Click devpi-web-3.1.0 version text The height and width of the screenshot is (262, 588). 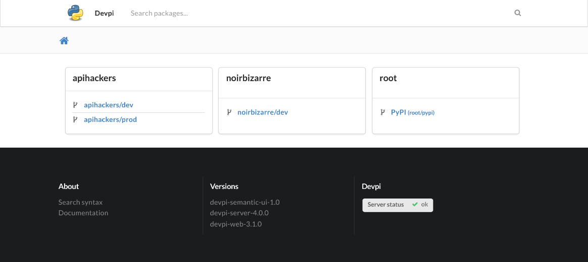point(235,224)
